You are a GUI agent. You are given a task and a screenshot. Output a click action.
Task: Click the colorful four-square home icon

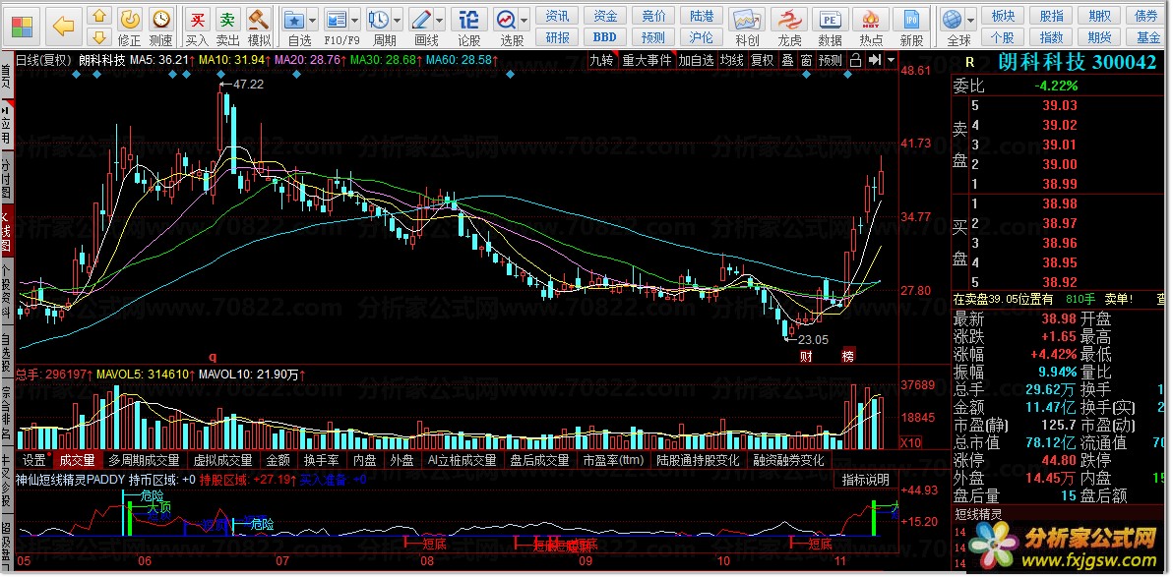[x=21, y=26]
